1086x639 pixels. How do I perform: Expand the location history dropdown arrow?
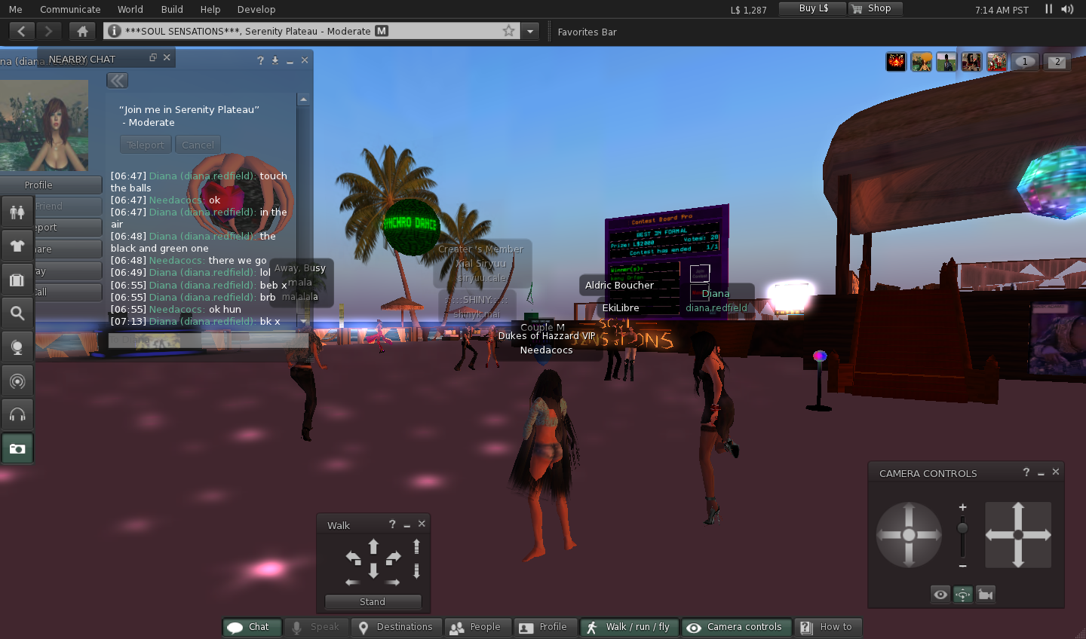point(531,31)
